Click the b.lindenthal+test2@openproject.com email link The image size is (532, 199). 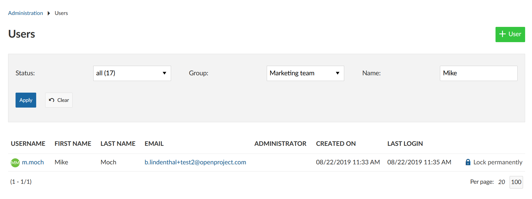pyautogui.click(x=195, y=162)
